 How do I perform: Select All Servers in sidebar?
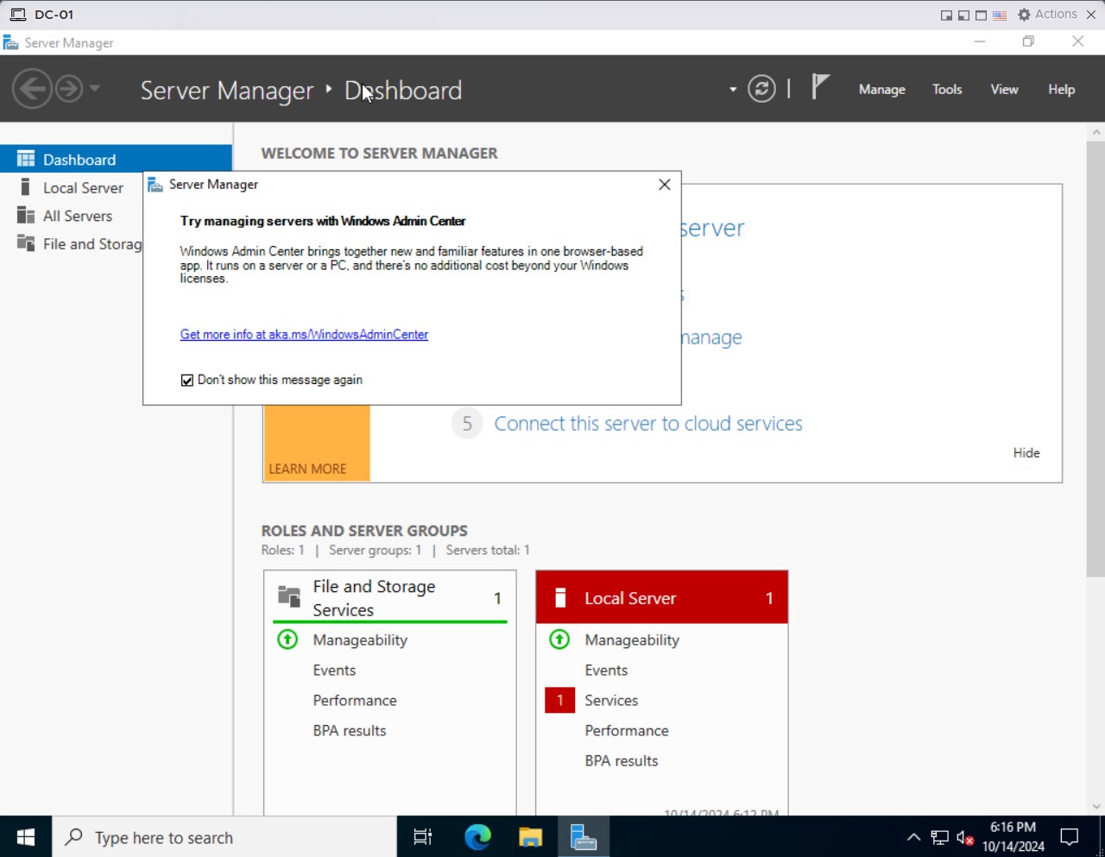pyautogui.click(x=78, y=216)
